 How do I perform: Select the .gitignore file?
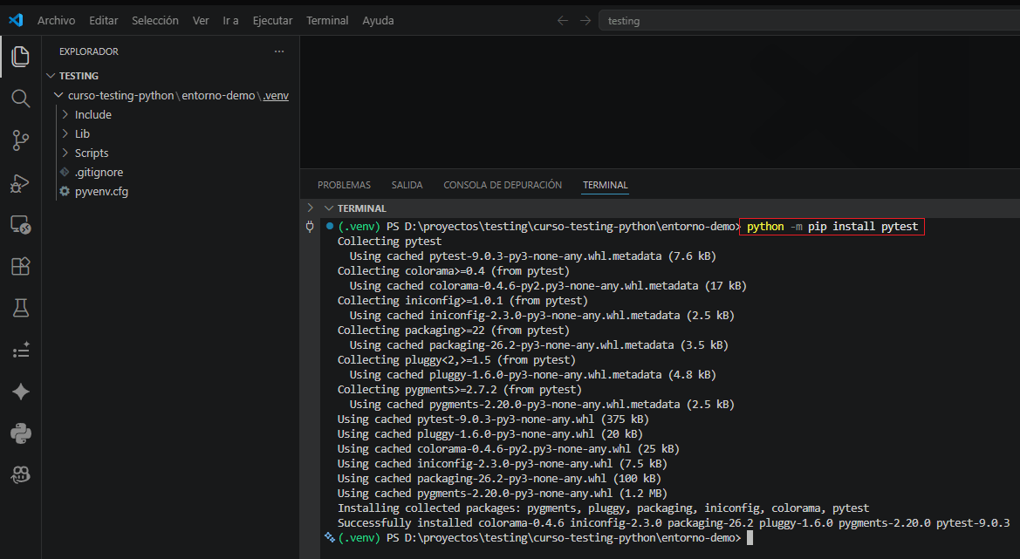tap(99, 173)
